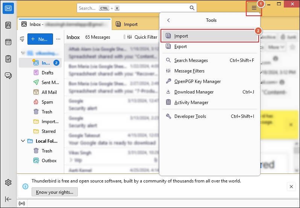The width and height of the screenshot is (300, 208).
Task: Open the Chat sidebar icon
Action: pyautogui.click(x=8, y=75)
